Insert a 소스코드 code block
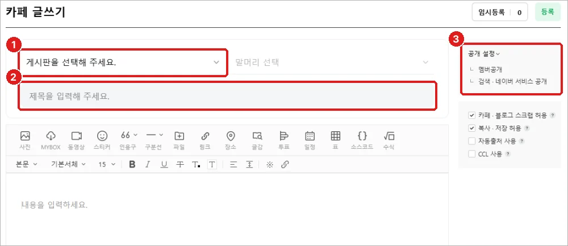 [362, 140]
